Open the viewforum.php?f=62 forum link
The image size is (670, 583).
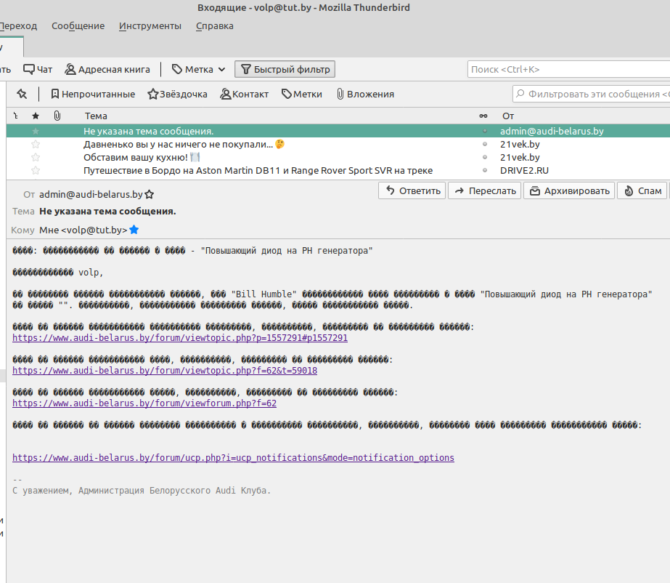point(144,403)
